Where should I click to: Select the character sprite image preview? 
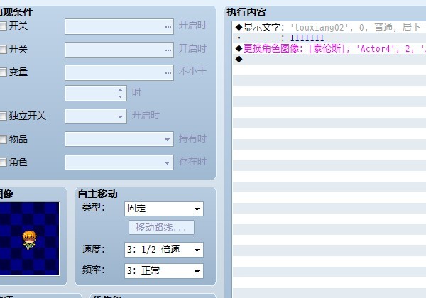coord(29,238)
